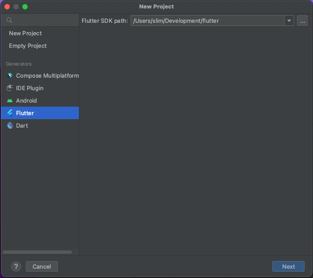The image size is (313, 278).
Task: Click the search magnifier icon
Action: [9, 20]
